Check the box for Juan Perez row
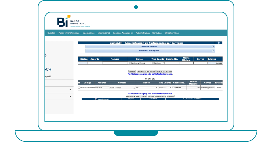This screenshot has width=272, height=142. [79, 88]
